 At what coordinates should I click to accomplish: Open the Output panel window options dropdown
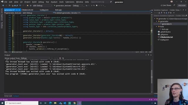coord(146,55)
